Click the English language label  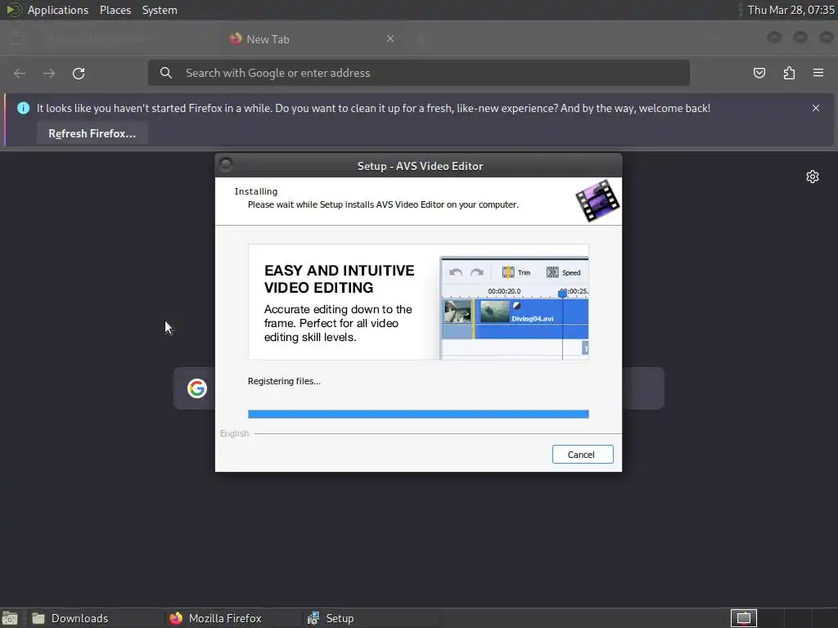click(x=235, y=433)
